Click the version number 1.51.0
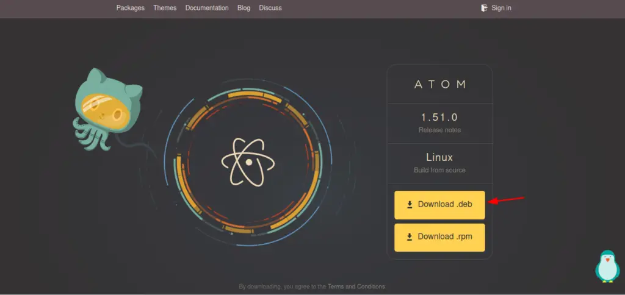The width and height of the screenshot is (625, 295). (439, 118)
